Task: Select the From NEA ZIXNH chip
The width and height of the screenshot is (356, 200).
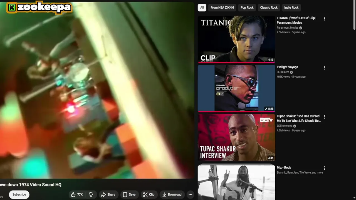Action: (222, 7)
